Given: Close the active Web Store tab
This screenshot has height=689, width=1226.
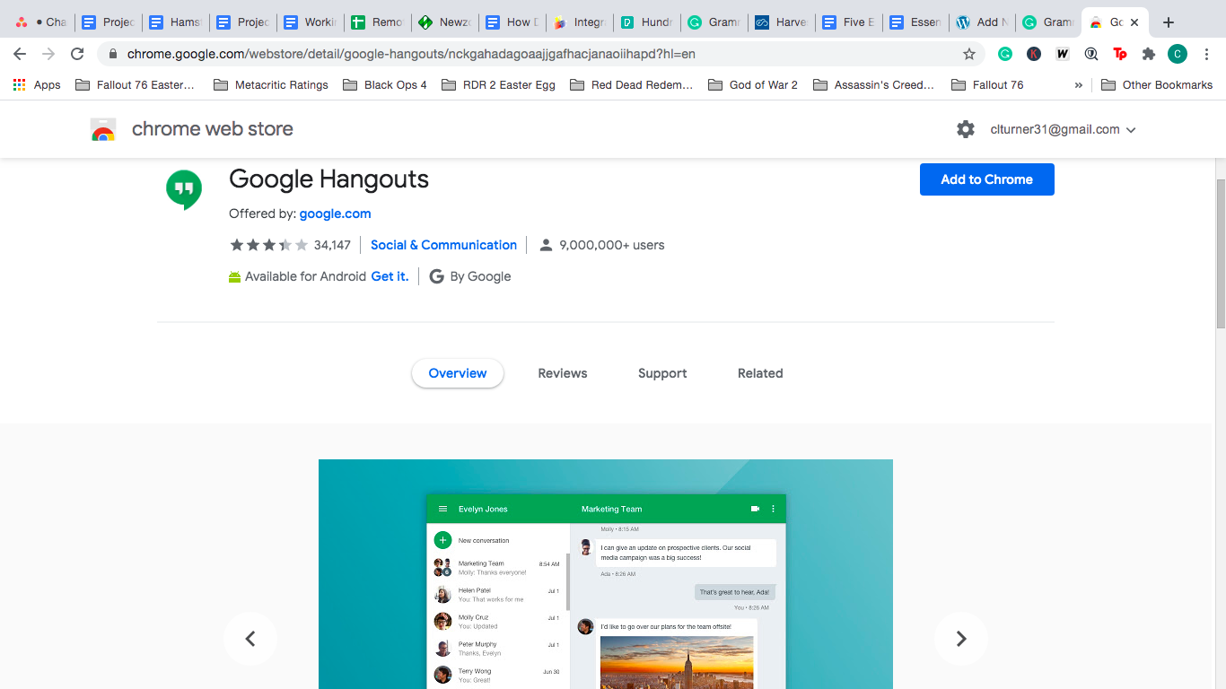Looking at the screenshot, I should [x=1134, y=22].
